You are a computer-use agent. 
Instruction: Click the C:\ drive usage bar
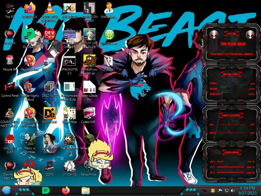point(220,162)
